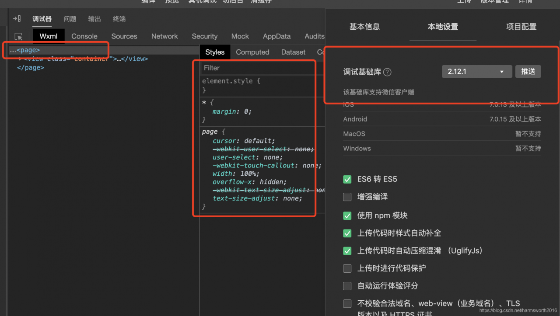Screen dimensions: 560x316
Task: Click the Styles Filter field
Action: coord(258,68)
